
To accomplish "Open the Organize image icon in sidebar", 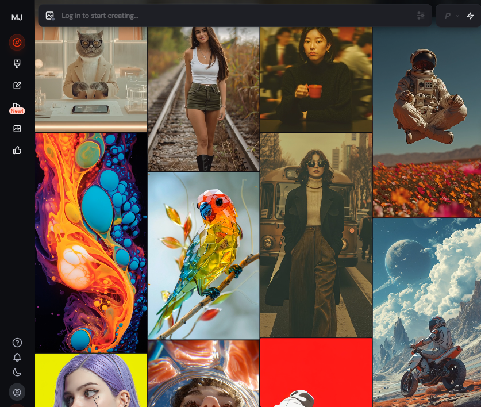I will (17, 129).
